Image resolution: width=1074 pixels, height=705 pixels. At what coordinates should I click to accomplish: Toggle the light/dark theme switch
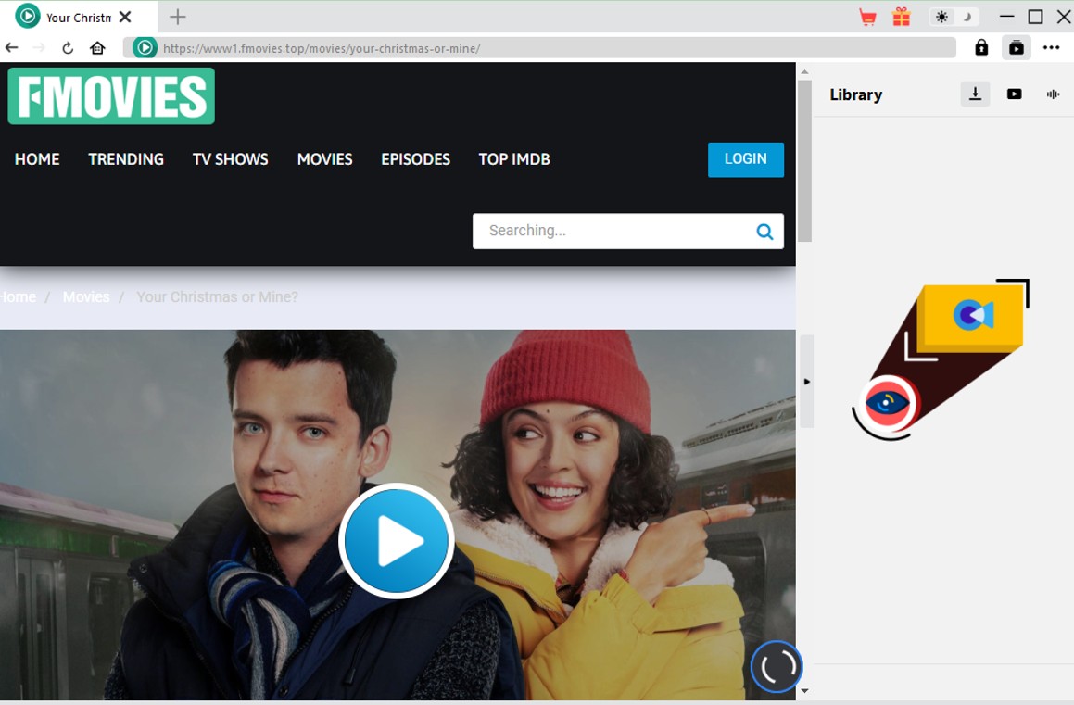(954, 17)
